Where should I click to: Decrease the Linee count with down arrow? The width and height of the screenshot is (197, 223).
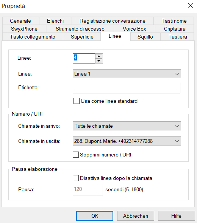coord(98,61)
